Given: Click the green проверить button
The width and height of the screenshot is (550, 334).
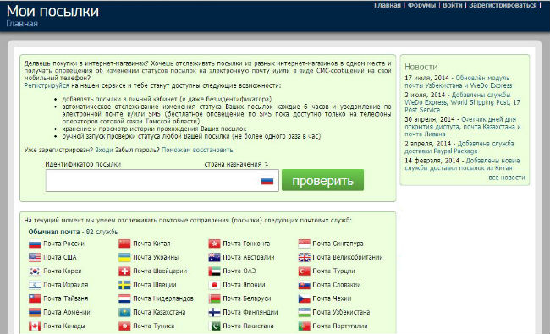Looking at the screenshot, I should pos(322,180).
